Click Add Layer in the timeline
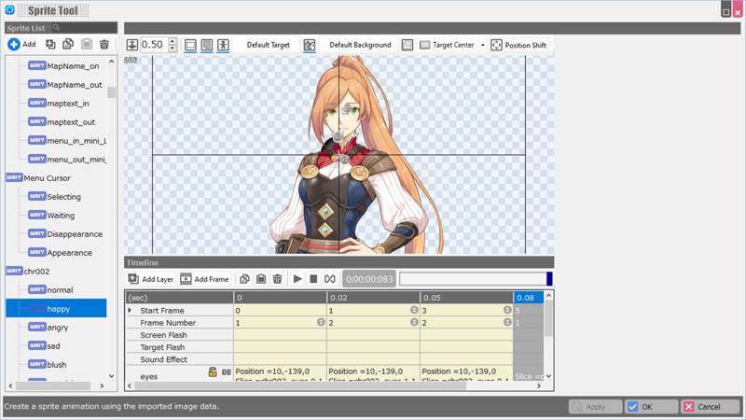Viewport: 746px width, 420px height. 151,279
